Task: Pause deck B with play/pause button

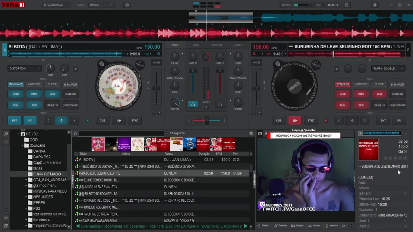Action: (x=295, y=121)
